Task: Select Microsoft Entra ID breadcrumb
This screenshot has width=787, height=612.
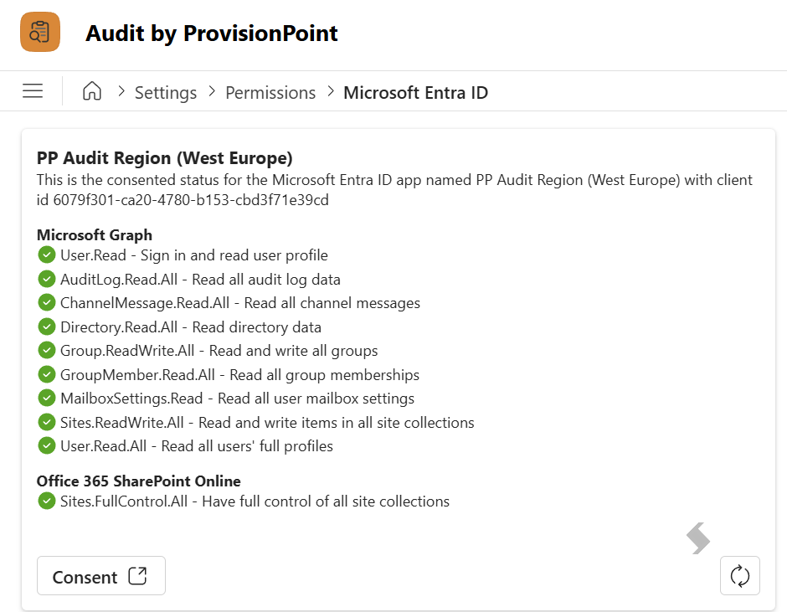Action: tap(415, 92)
